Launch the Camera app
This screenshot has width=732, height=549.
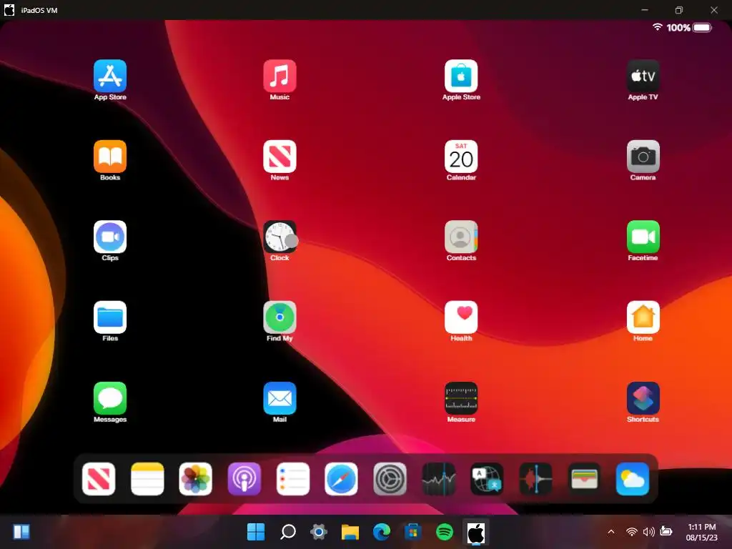click(643, 157)
